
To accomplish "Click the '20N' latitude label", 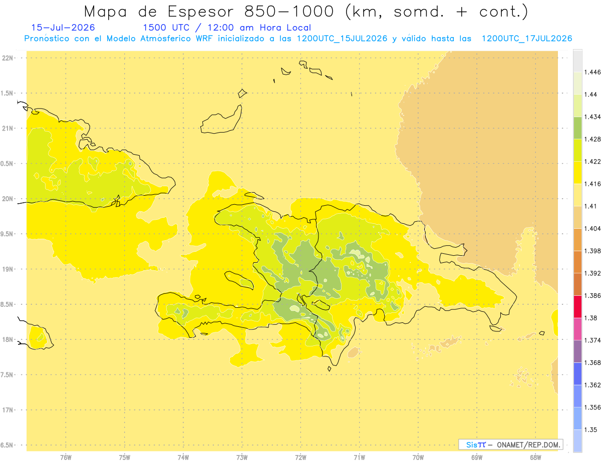I will 9,199.
